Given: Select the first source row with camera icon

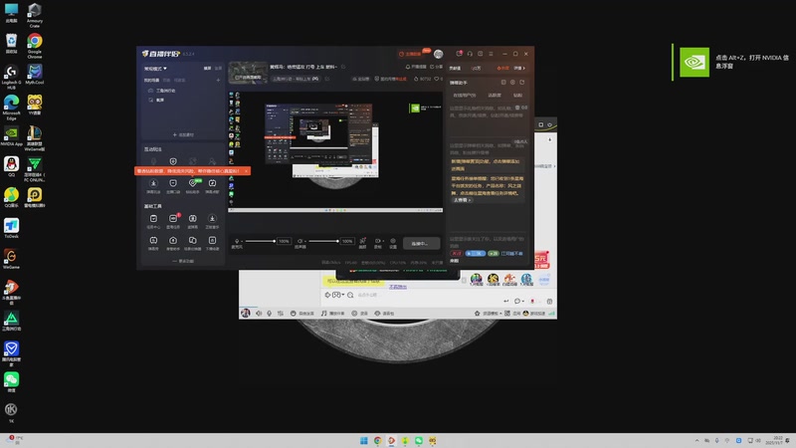Looking at the screenshot, I should tap(162, 91).
